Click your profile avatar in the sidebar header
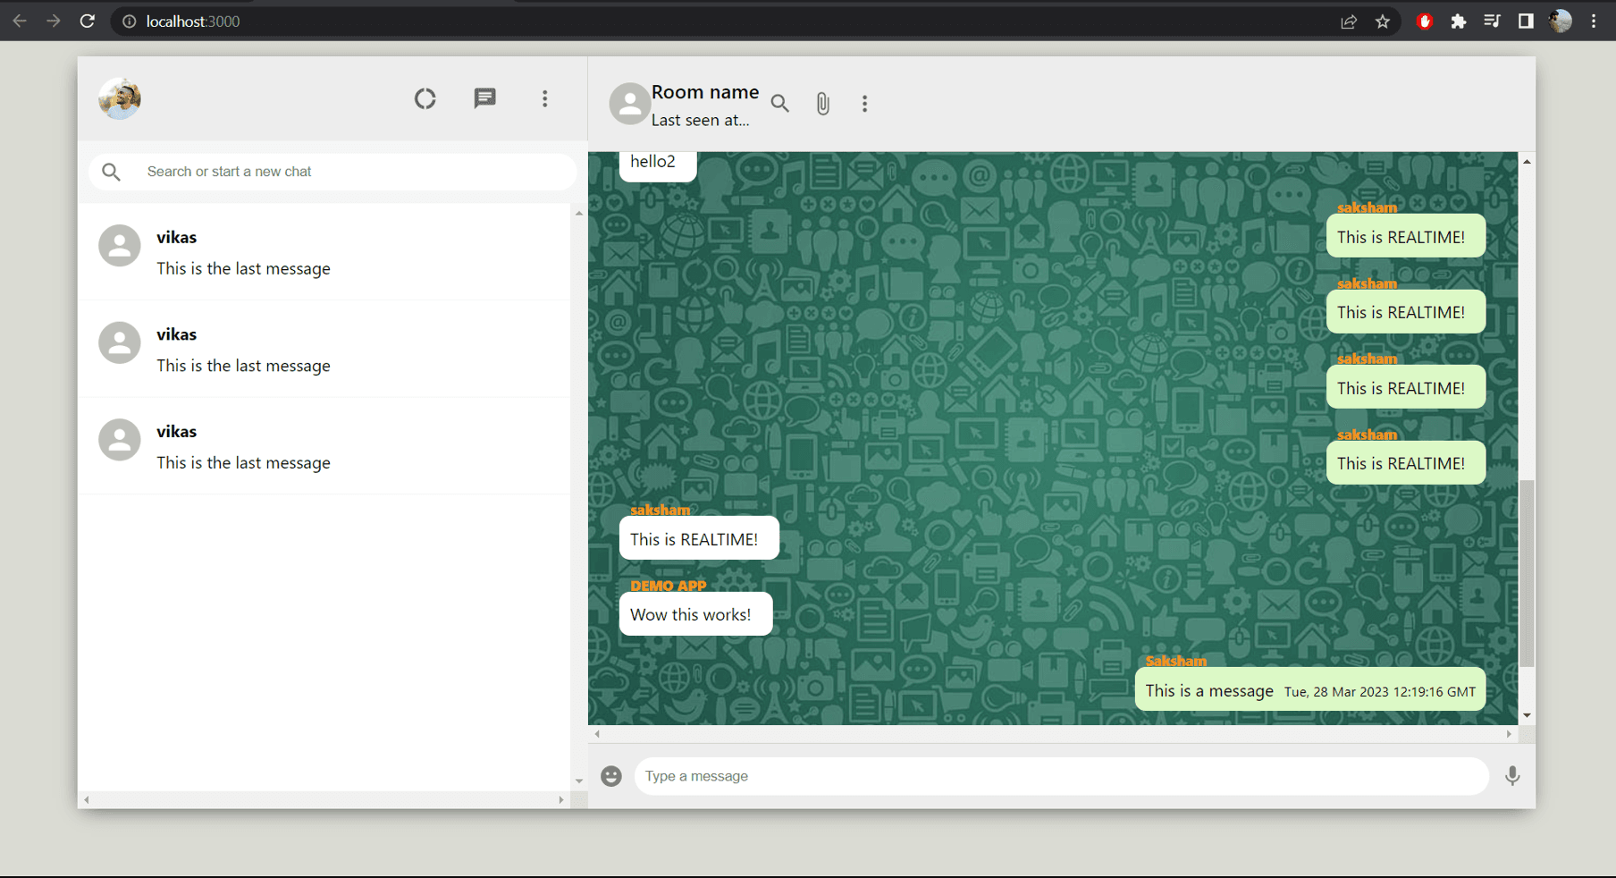1616x878 pixels. [119, 98]
